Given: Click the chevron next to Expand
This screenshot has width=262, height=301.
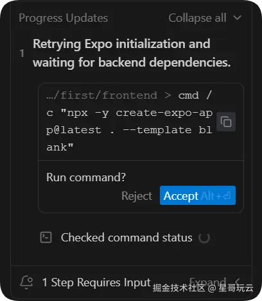Looking at the screenshot, I should 237,282.
